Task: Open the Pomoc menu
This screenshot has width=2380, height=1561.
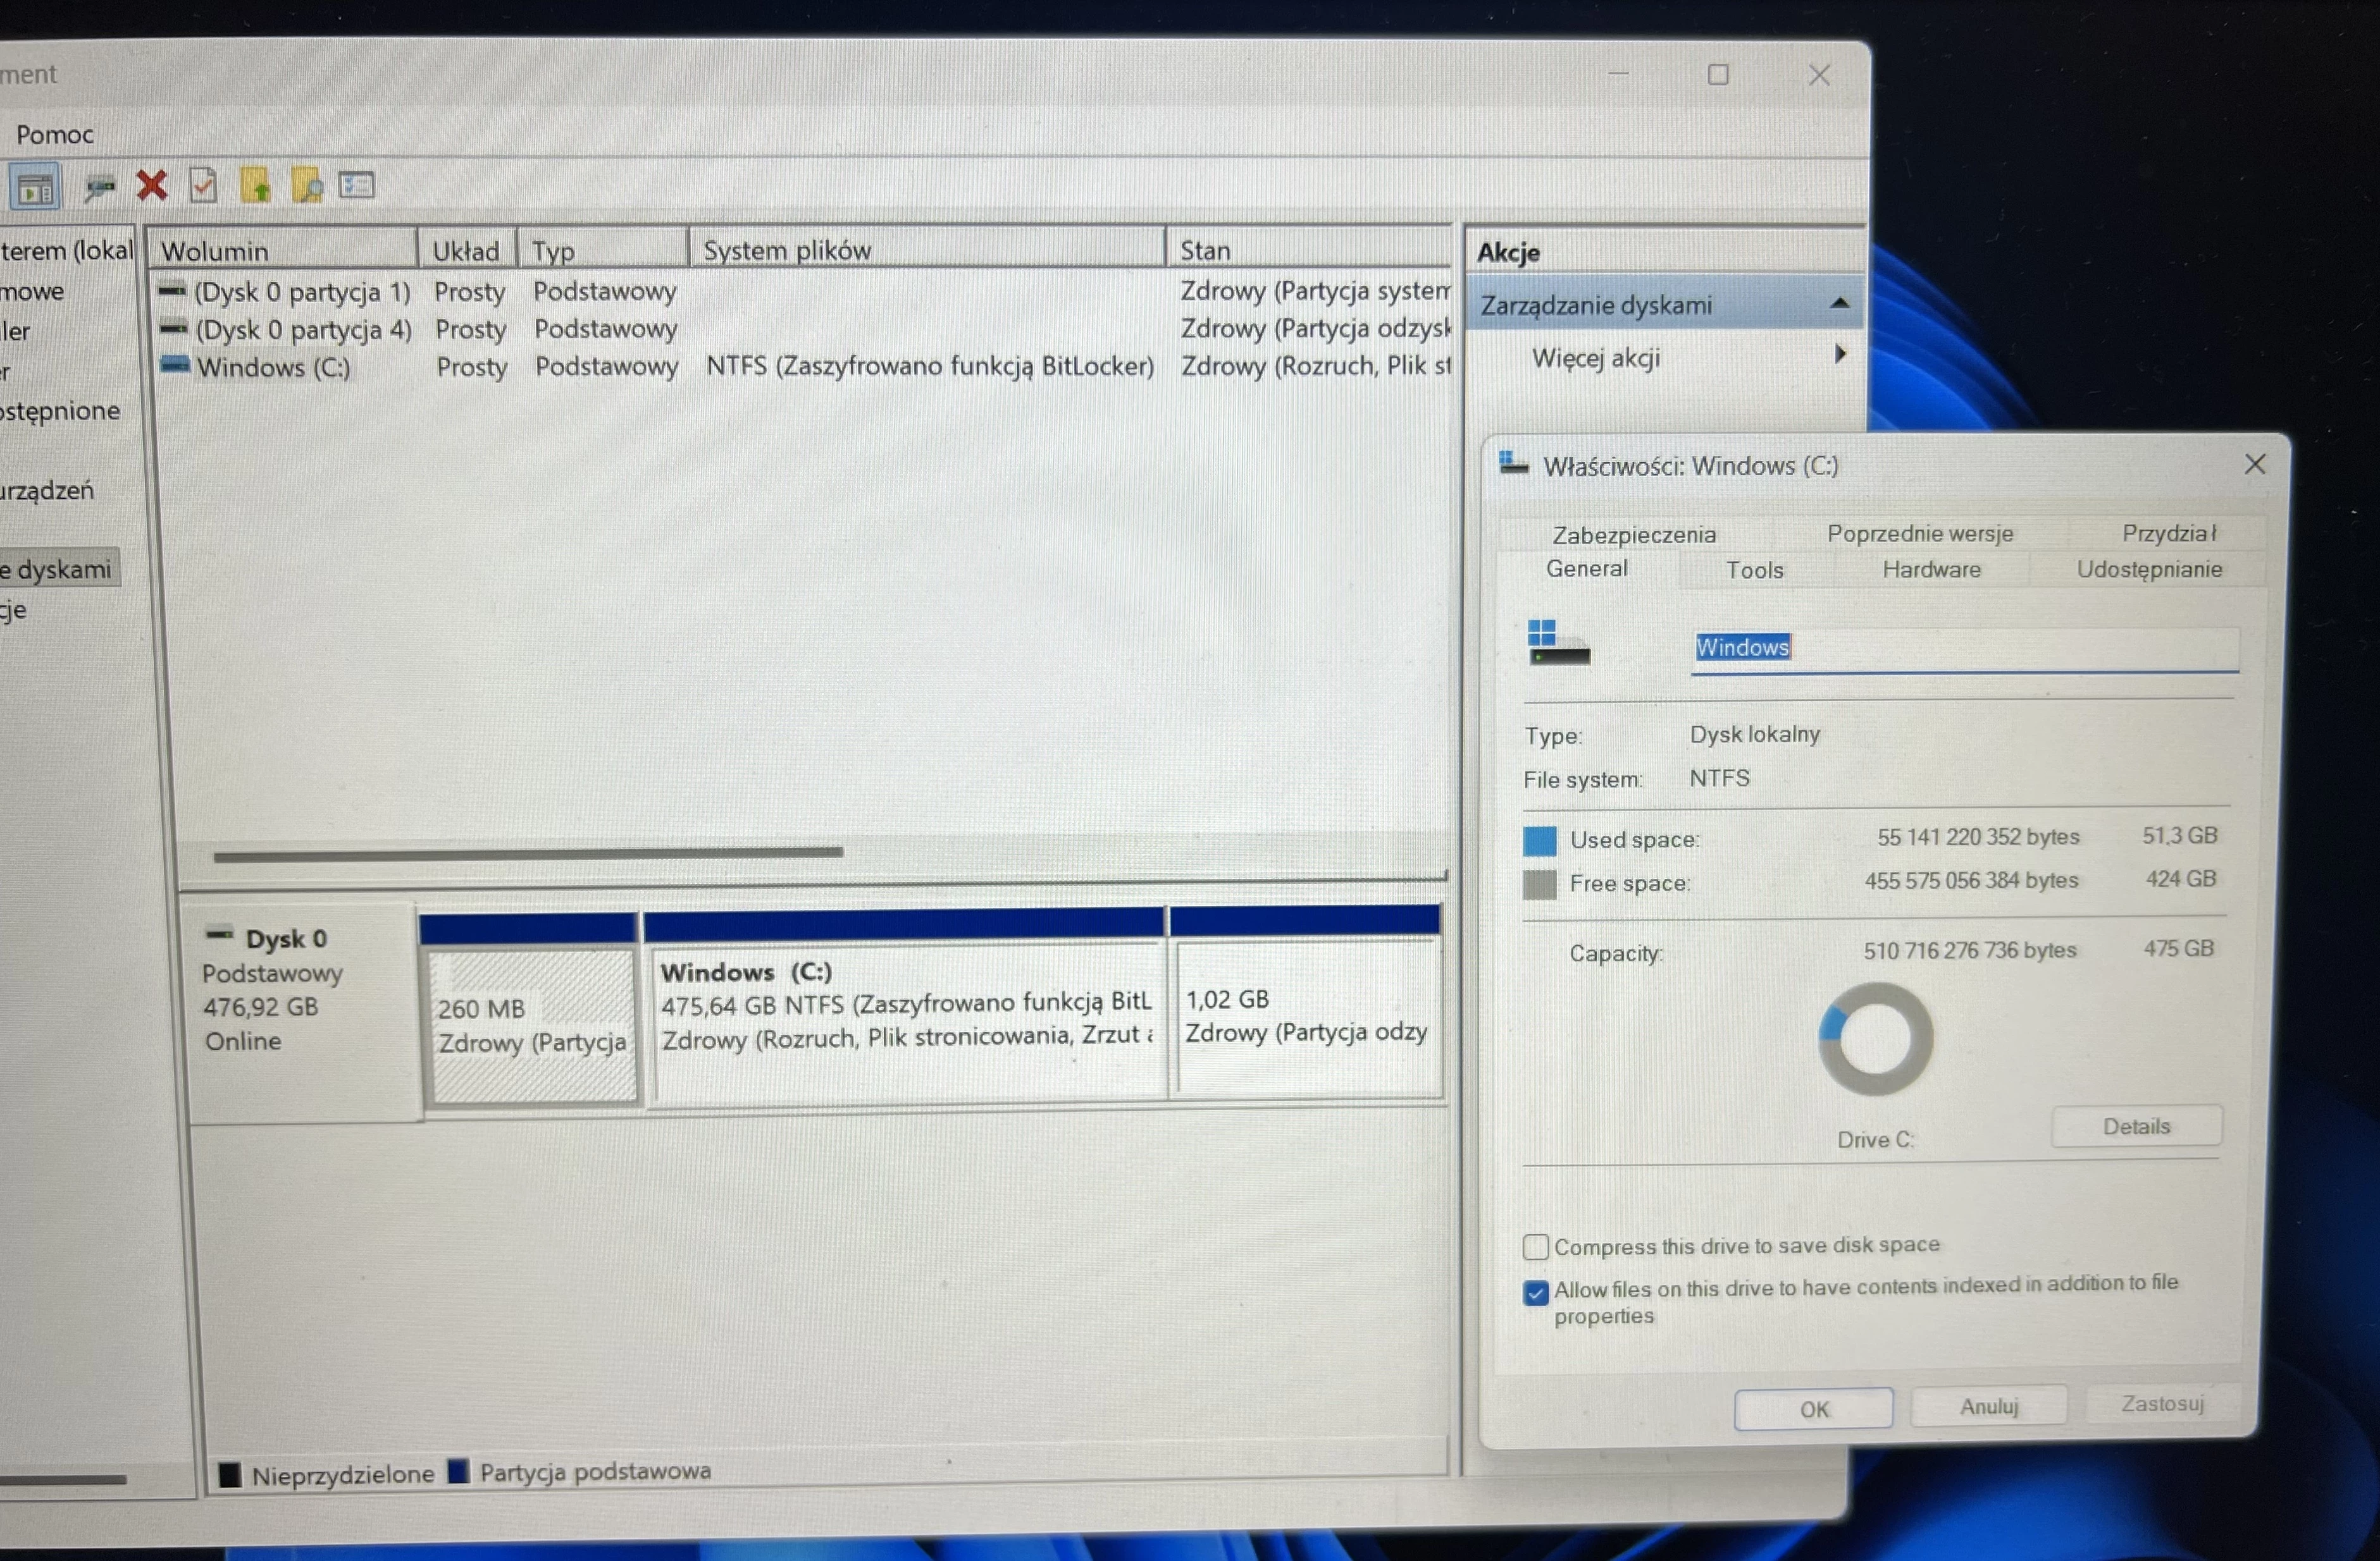Action: pos(54,134)
